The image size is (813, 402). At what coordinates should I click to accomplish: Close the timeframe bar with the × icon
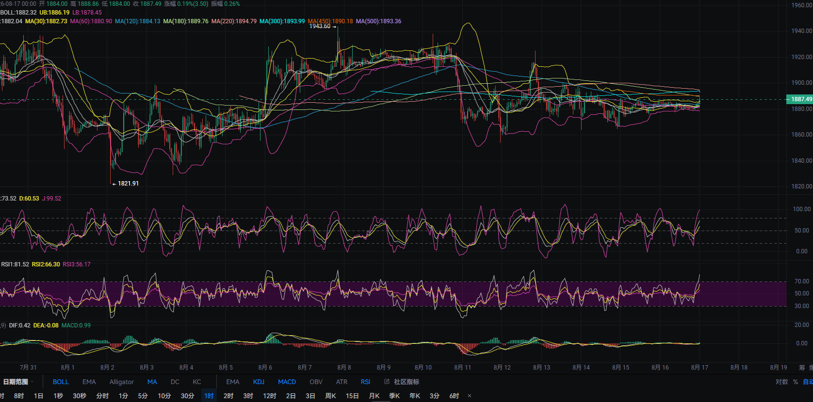coord(470,396)
